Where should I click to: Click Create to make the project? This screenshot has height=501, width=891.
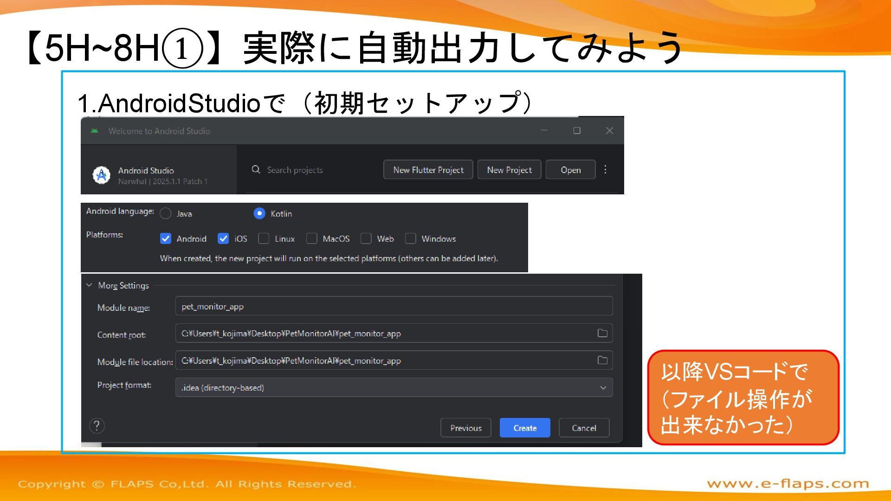(525, 428)
